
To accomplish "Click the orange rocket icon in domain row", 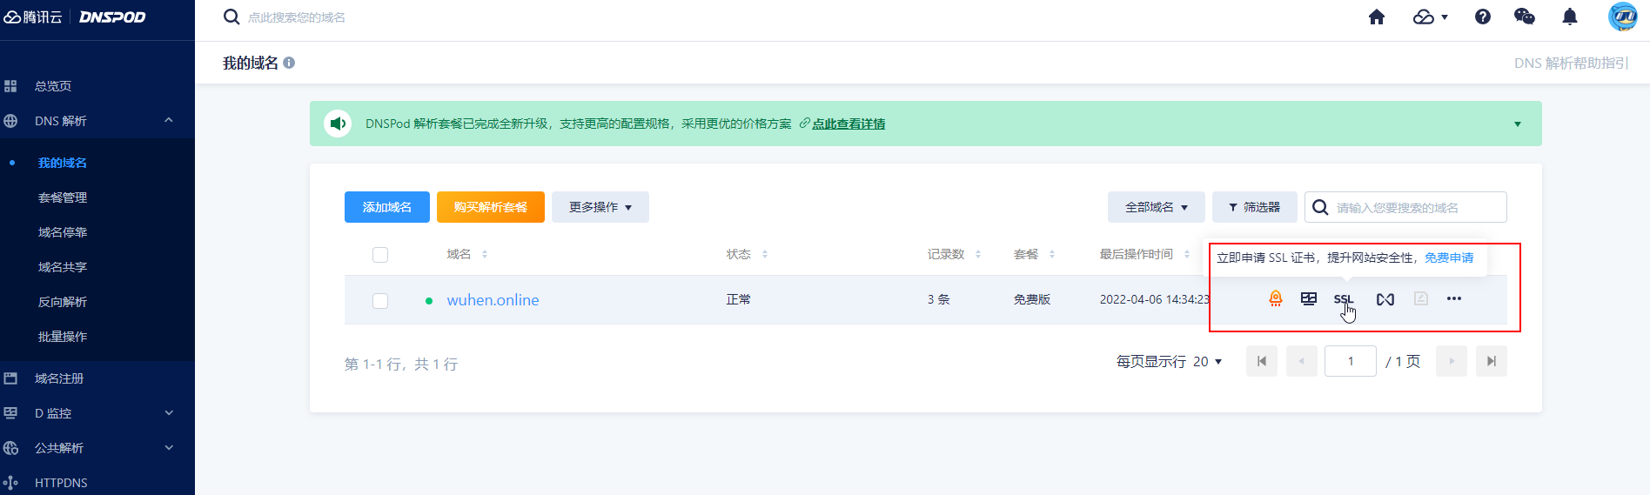I will pos(1276,299).
